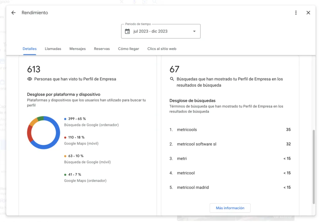The height and width of the screenshot is (222, 322).
Task: Click the count 35 next to metricools
Action: [x=288, y=130]
